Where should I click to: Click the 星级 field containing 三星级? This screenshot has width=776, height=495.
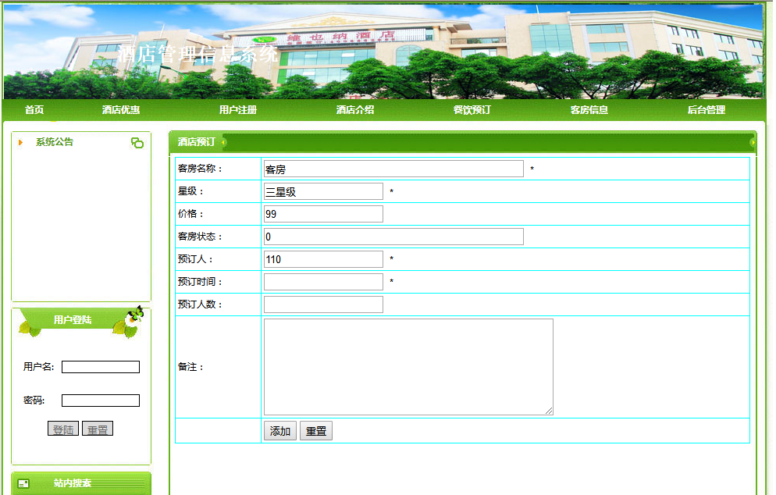323,191
